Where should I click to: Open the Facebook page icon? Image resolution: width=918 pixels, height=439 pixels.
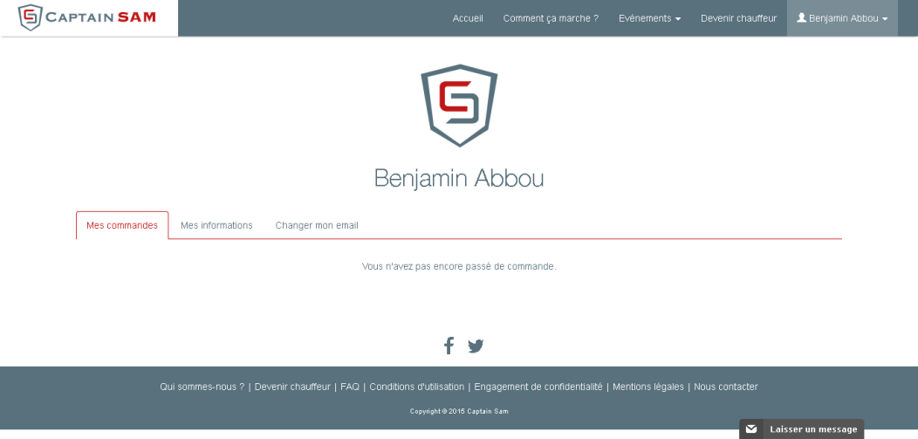coord(449,346)
